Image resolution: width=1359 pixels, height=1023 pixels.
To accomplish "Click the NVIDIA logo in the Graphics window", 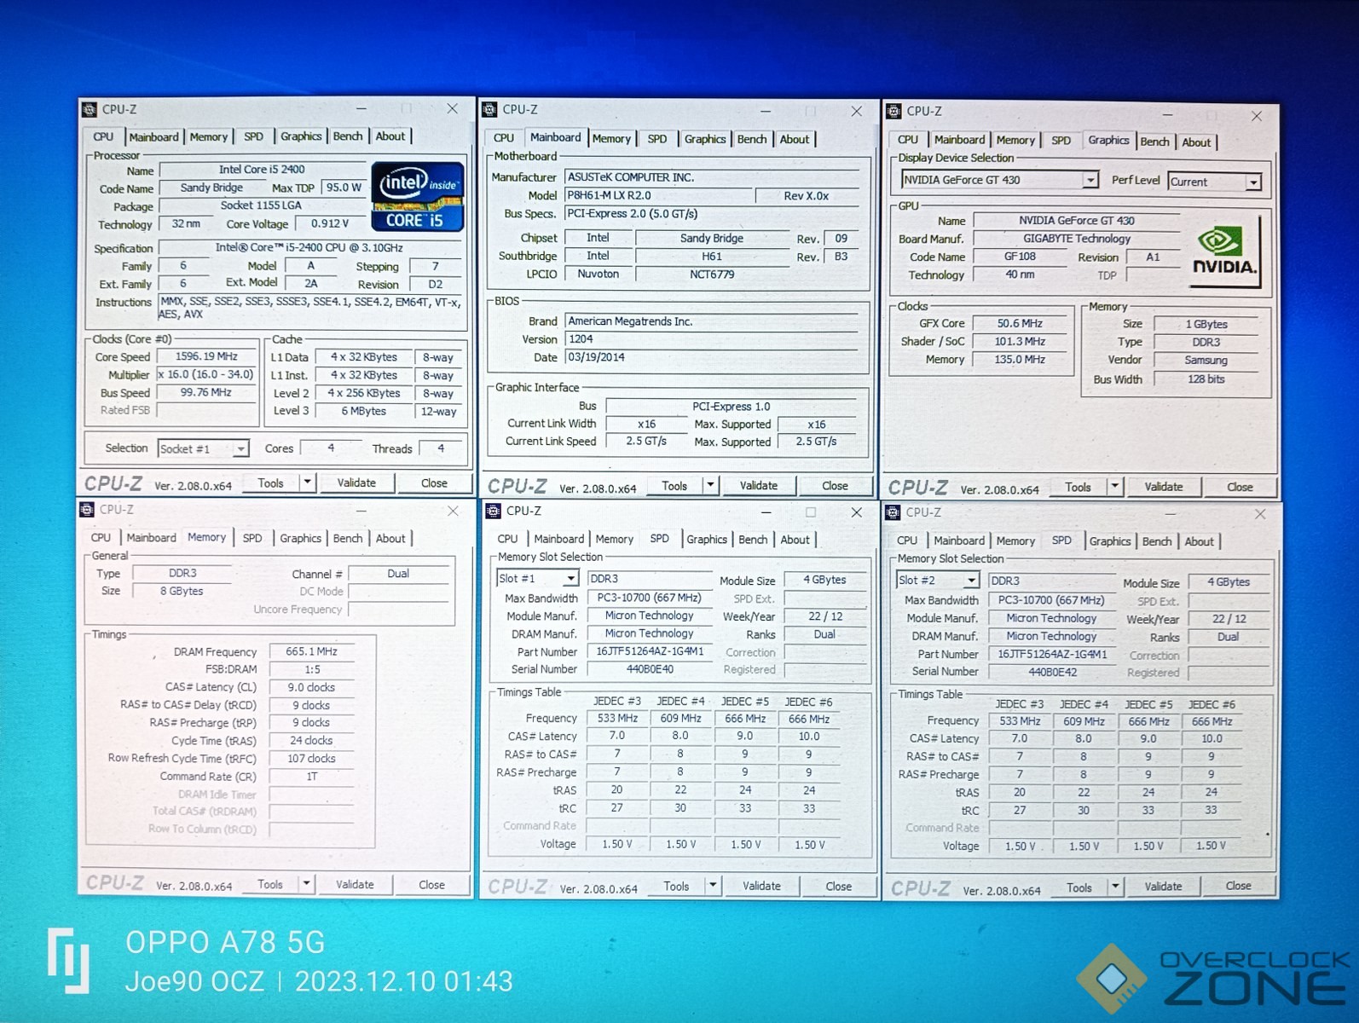I will (1224, 251).
